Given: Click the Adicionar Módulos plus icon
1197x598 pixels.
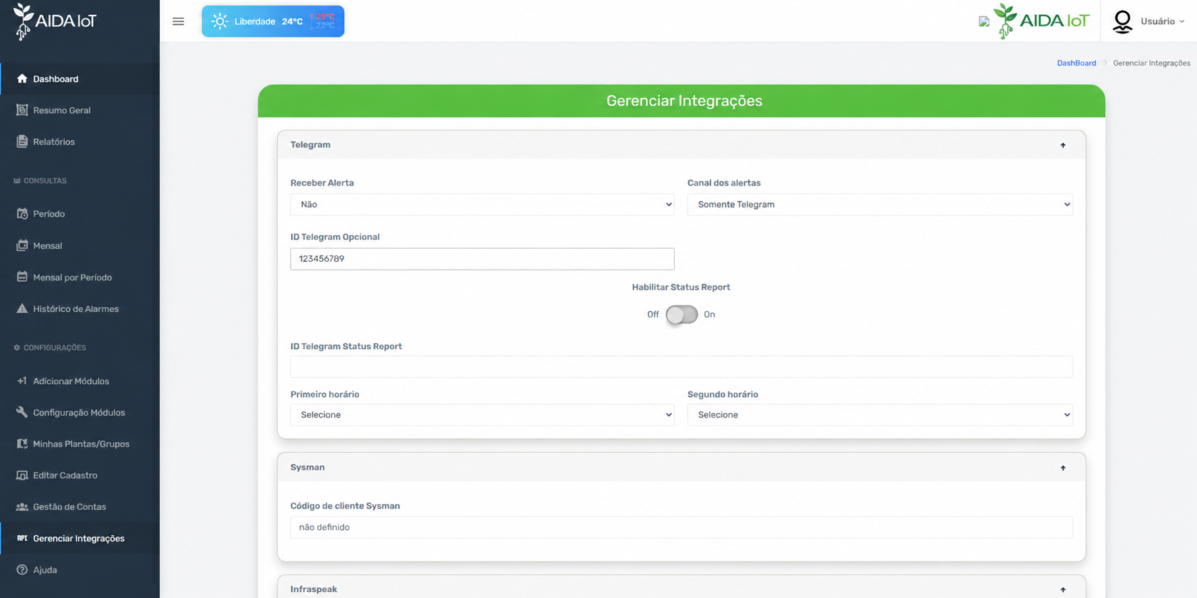Looking at the screenshot, I should point(22,381).
